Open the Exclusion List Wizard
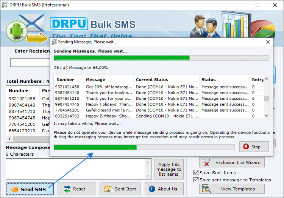Screen dimensions: 284x198 (x=232, y=162)
